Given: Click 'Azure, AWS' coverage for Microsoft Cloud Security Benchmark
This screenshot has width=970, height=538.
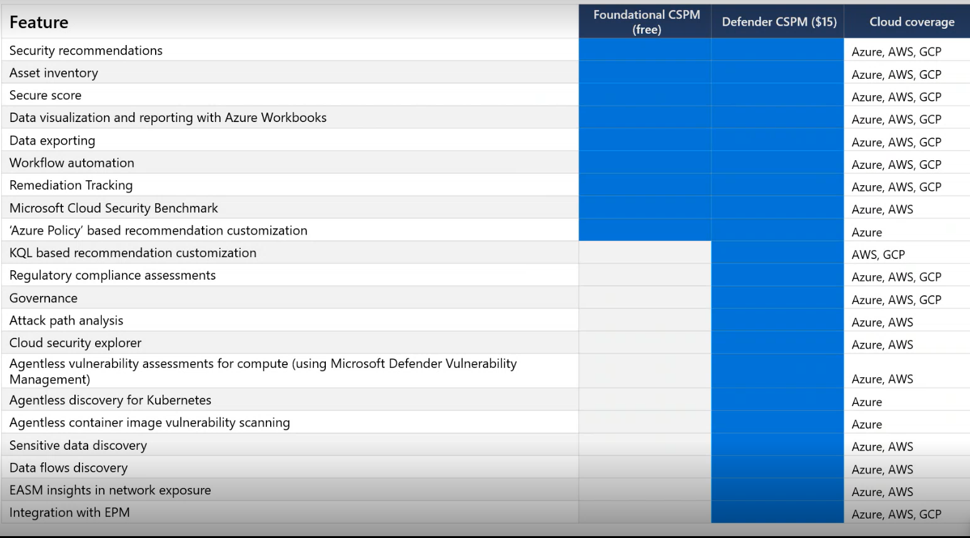Looking at the screenshot, I should [x=882, y=210].
